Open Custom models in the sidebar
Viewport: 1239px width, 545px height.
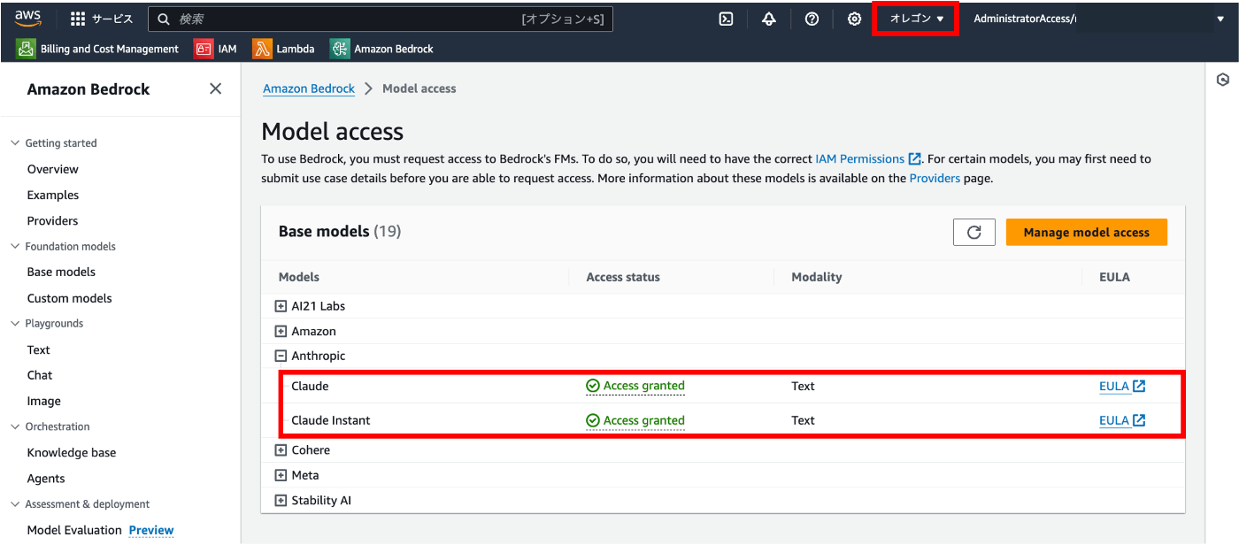pyautogui.click(x=70, y=298)
